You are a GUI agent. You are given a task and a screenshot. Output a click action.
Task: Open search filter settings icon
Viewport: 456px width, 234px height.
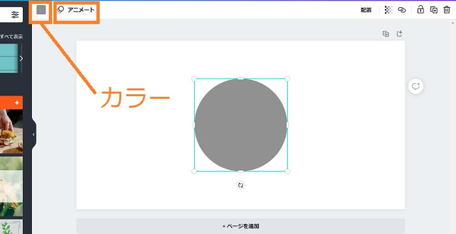coord(15,15)
